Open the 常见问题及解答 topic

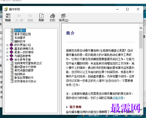click(24, 70)
